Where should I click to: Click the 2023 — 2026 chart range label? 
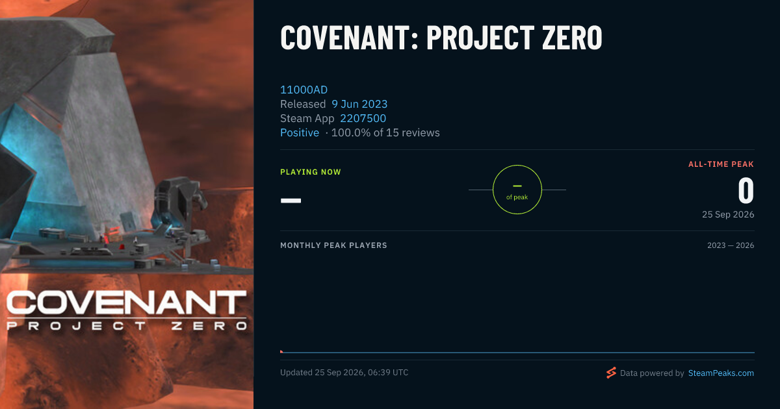731,245
